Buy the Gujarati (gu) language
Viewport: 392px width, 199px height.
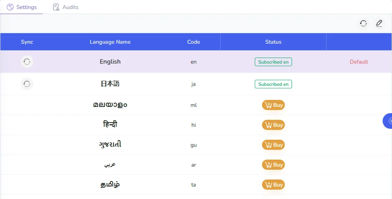(x=273, y=145)
